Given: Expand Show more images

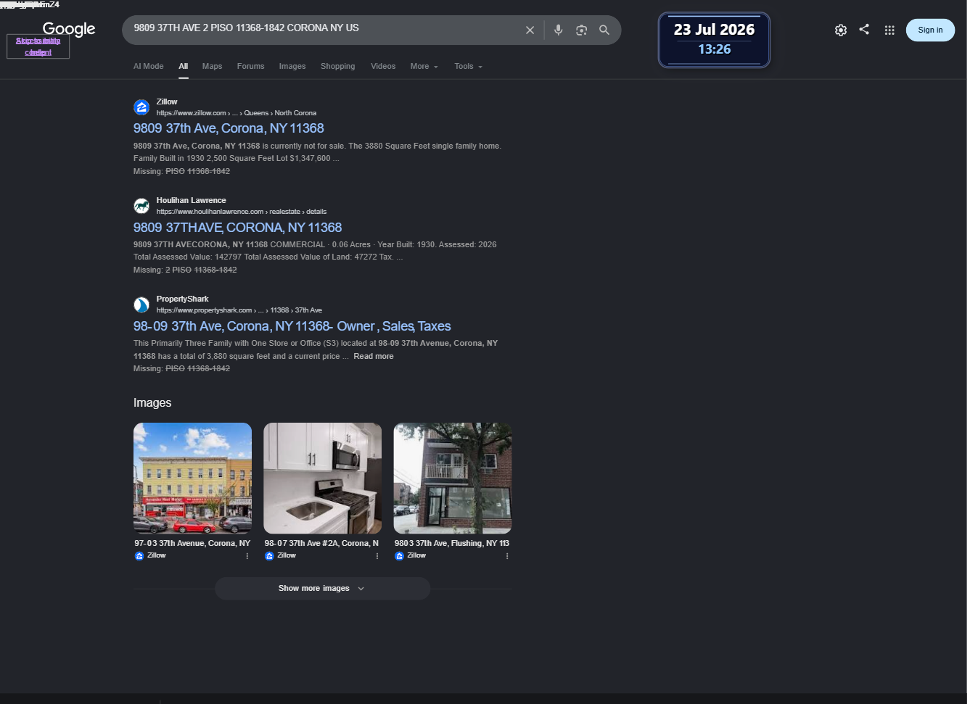Looking at the screenshot, I should (x=322, y=589).
